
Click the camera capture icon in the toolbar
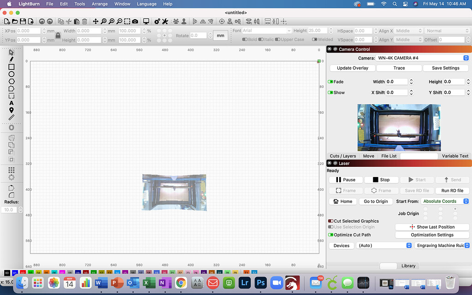pyautogui.click(x=135, y=21)
